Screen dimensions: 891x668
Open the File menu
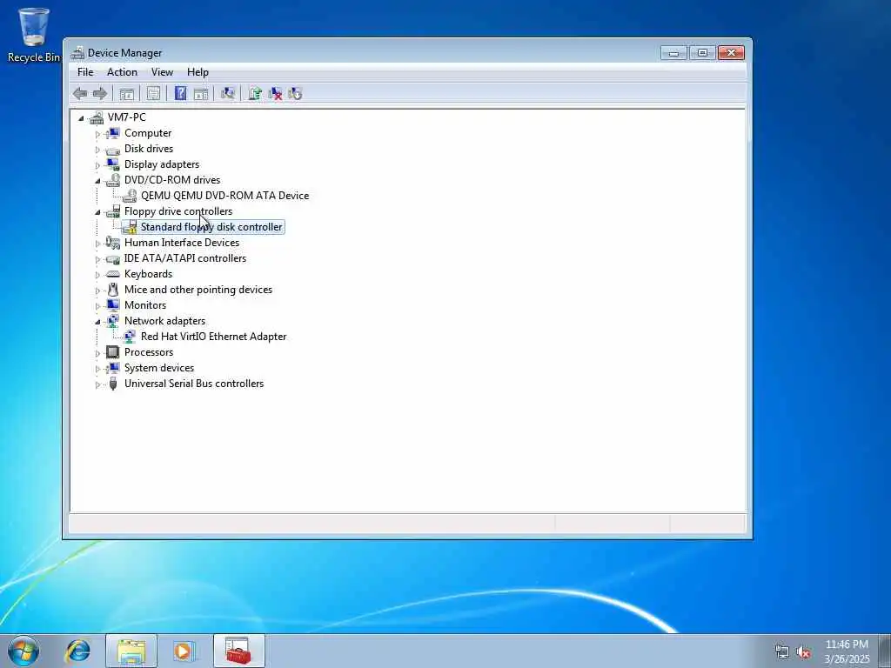85,72
